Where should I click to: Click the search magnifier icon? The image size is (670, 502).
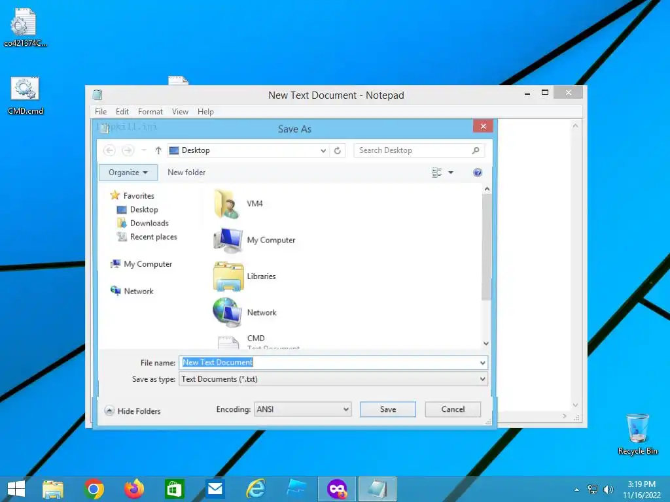pyautogui.click(x=476, y=150)
